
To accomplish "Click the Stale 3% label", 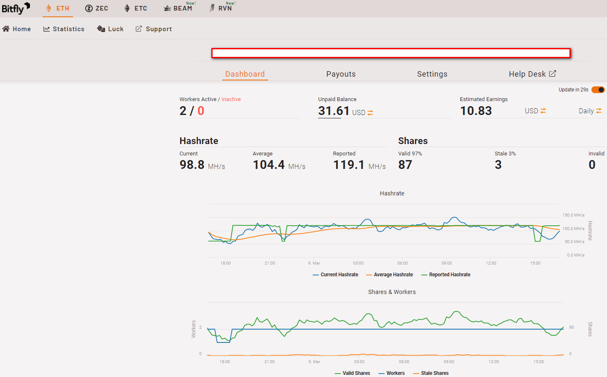I will pyautogui.click(x=505, y=154).
